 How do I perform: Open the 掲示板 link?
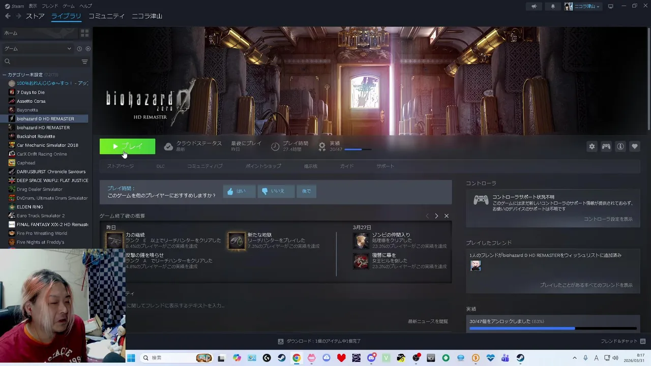tap(311, 166)
